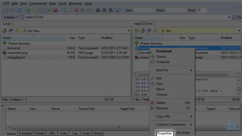Click the second binoculars search icon

[x=104, y=10]
